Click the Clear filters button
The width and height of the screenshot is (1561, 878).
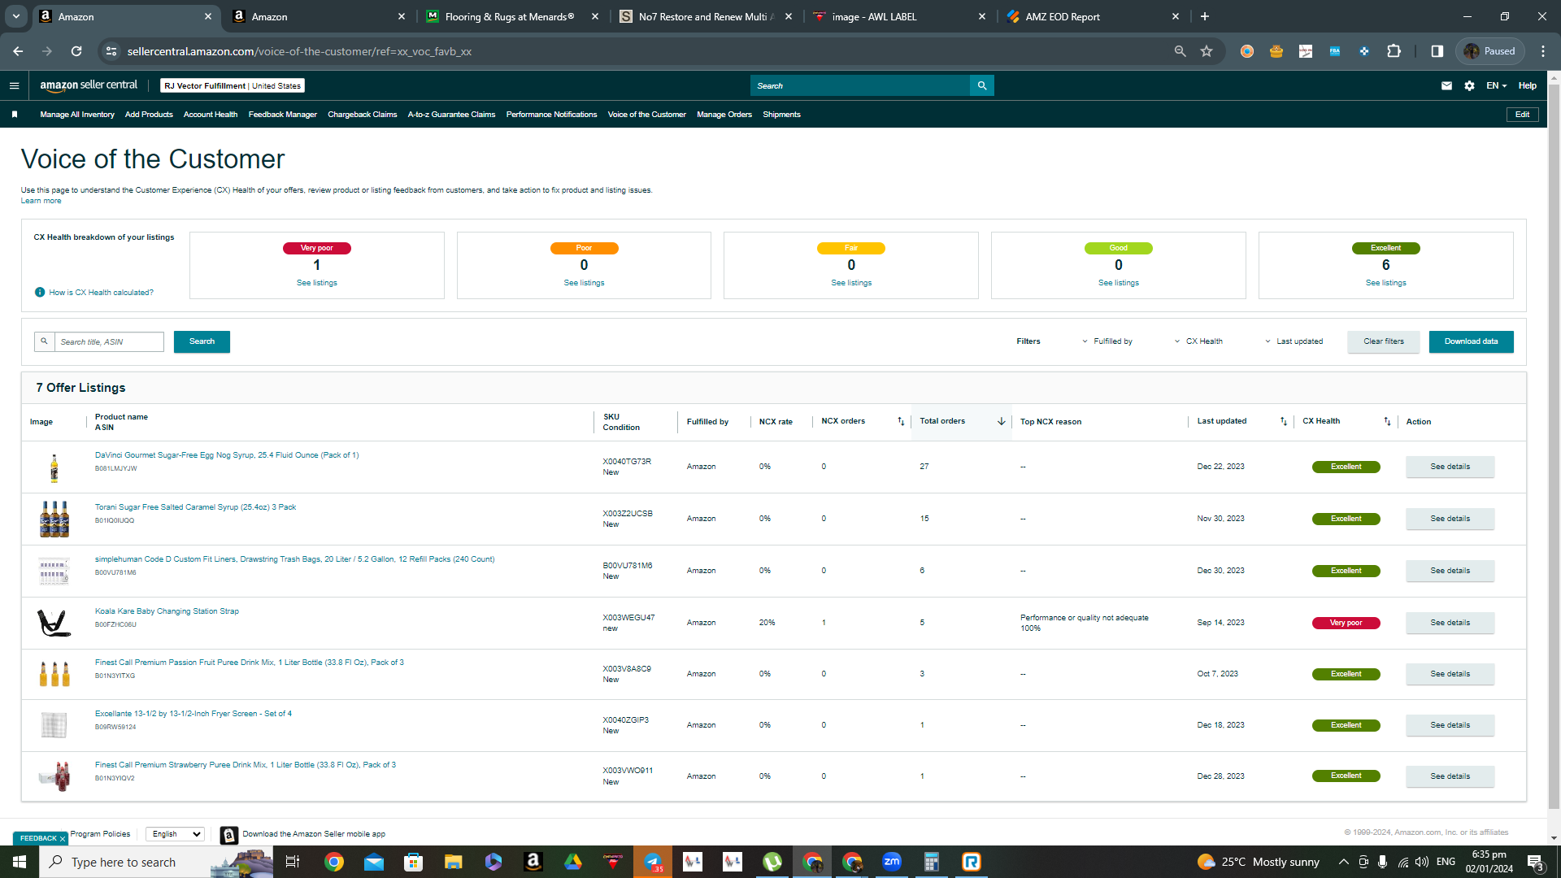[1383, 341]
